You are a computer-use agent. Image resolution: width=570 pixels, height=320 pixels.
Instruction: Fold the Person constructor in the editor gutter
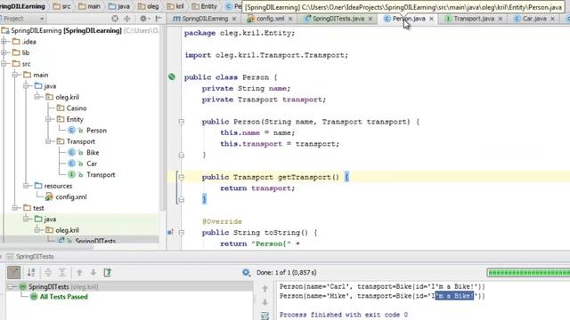point(182,122)
